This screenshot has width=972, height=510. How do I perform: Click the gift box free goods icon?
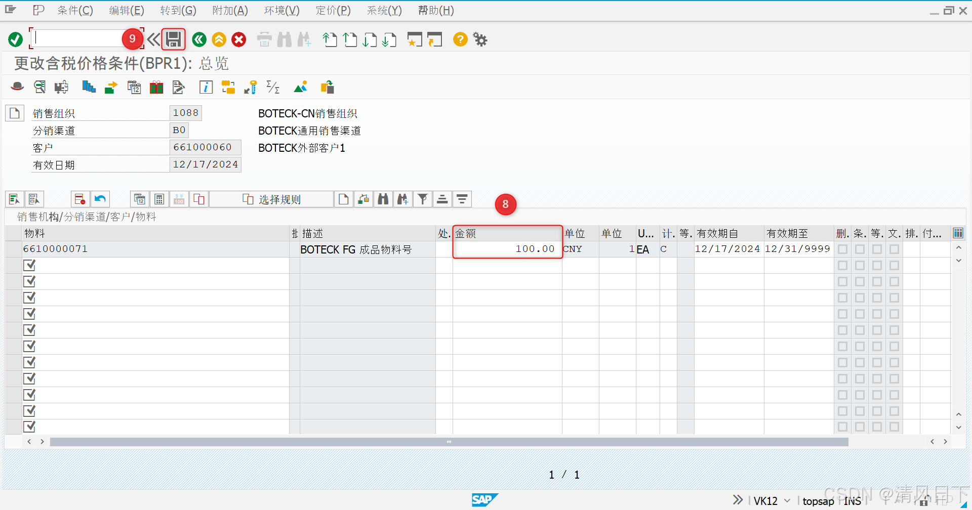click(156, 87)
